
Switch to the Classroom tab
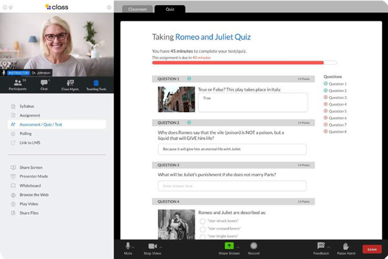tap(137, 10)
